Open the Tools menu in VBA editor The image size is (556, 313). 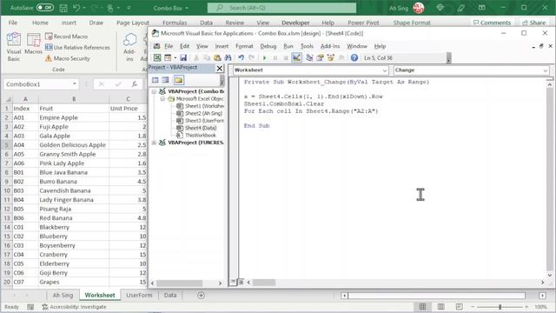click(307, 46)
